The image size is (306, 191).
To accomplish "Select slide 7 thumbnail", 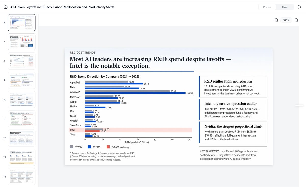I will [x=22, y=42].
